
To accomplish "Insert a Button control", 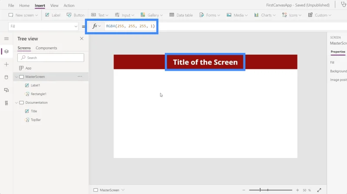I will click(75, 15).
